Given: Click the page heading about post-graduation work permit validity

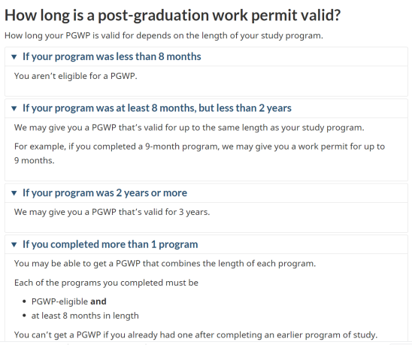Looking at the screenshot, I should click(173, 15).
